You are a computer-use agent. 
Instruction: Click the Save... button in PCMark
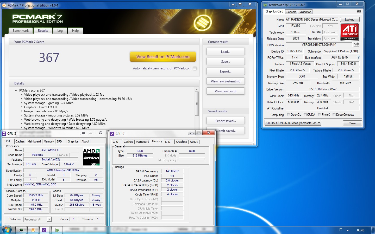pyautogui.click(x=226, y=61)
